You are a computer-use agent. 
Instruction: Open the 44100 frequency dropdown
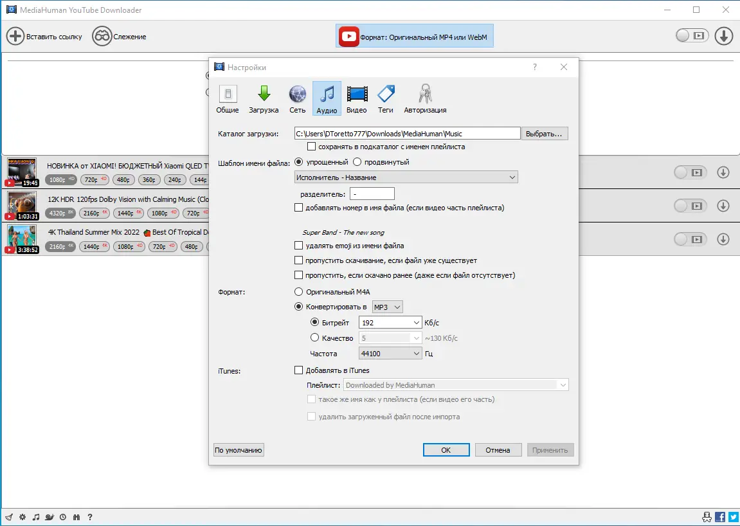click(390, 353)
